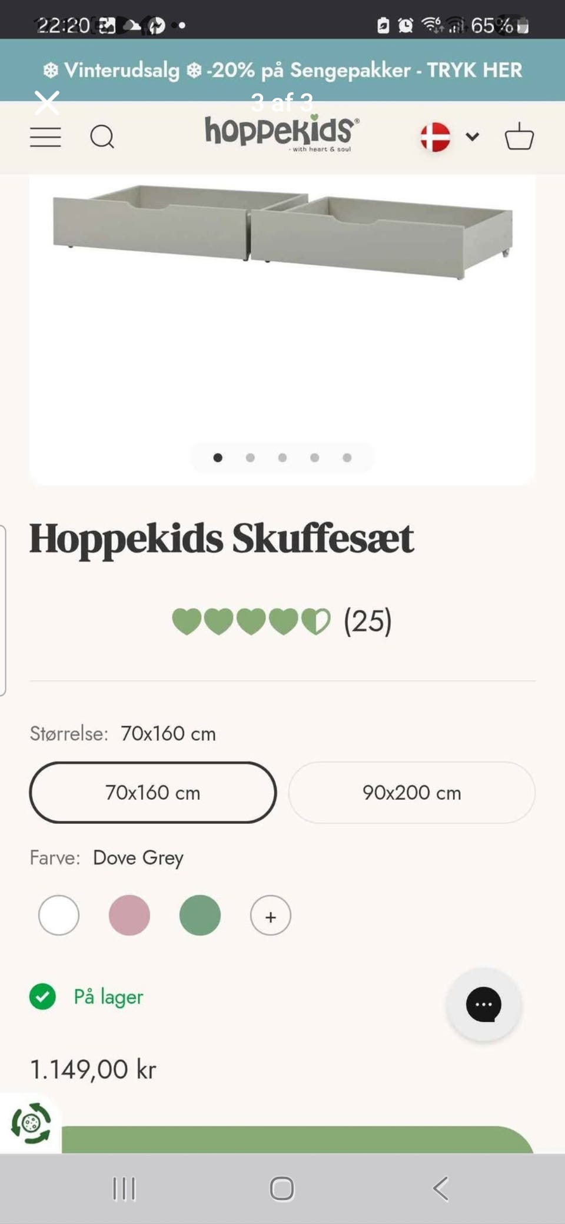Image resolution: width=565 pixels, height=1224 pixels.
Task: Open the chat support bubble
Action: [x=483, y=1004]
